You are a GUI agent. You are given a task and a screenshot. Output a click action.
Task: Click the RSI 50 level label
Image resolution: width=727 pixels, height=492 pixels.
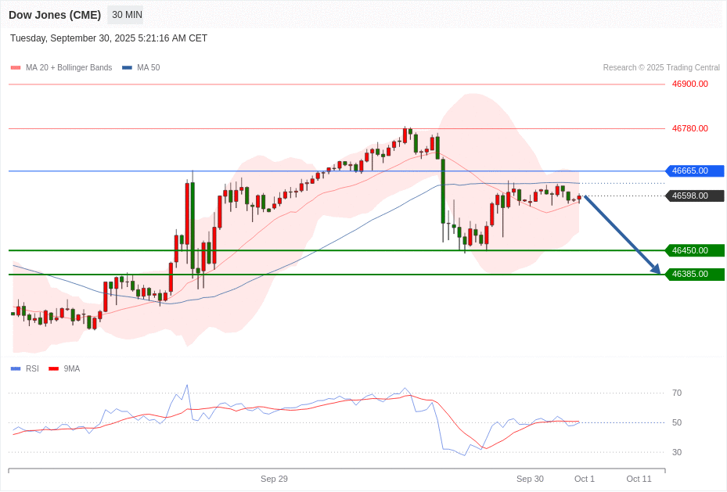(x=677, y=422)
